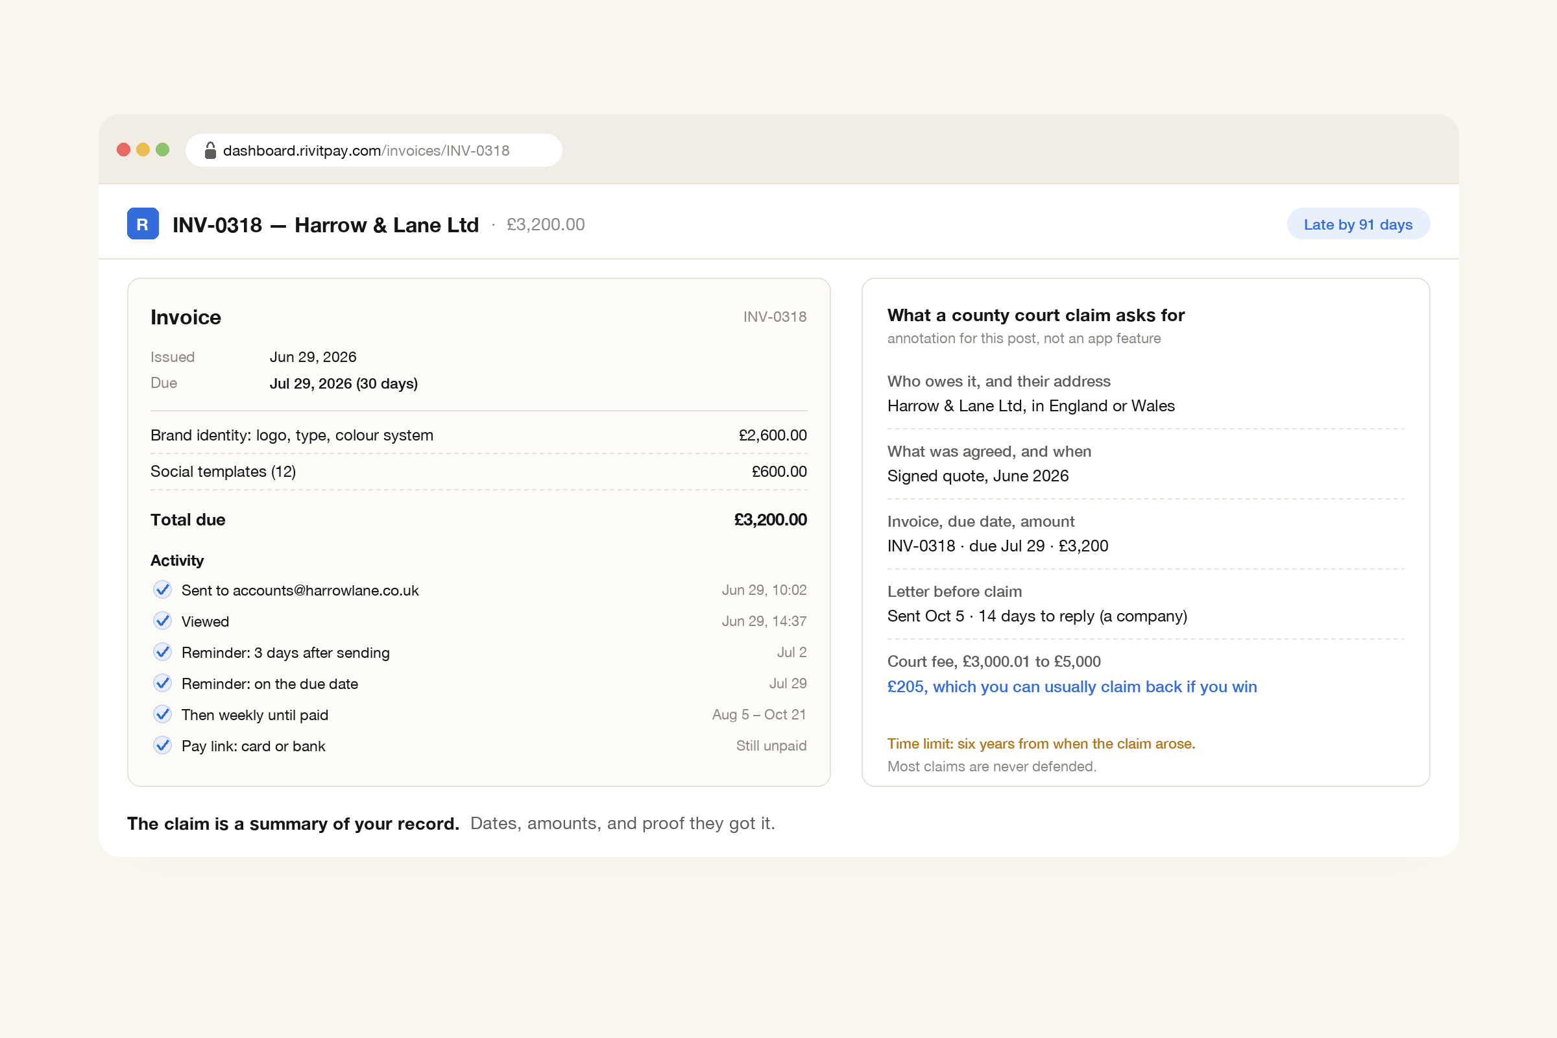Click the 'Then weekly until paid' entry

coord(255,715)
